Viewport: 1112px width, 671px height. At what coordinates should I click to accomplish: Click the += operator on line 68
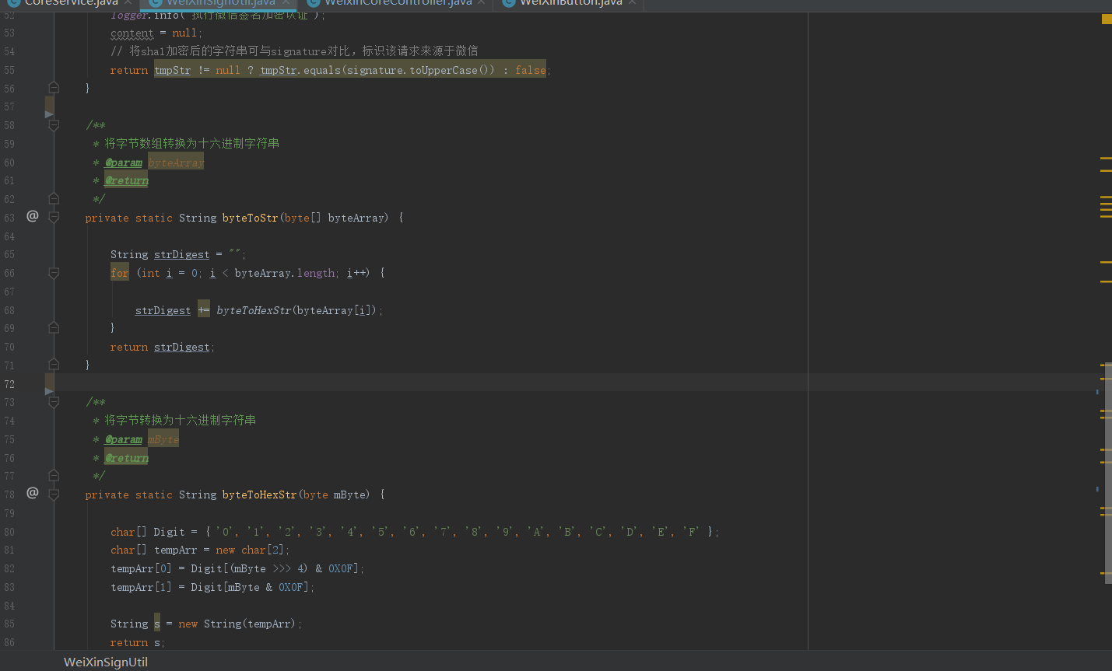[203, 310]
